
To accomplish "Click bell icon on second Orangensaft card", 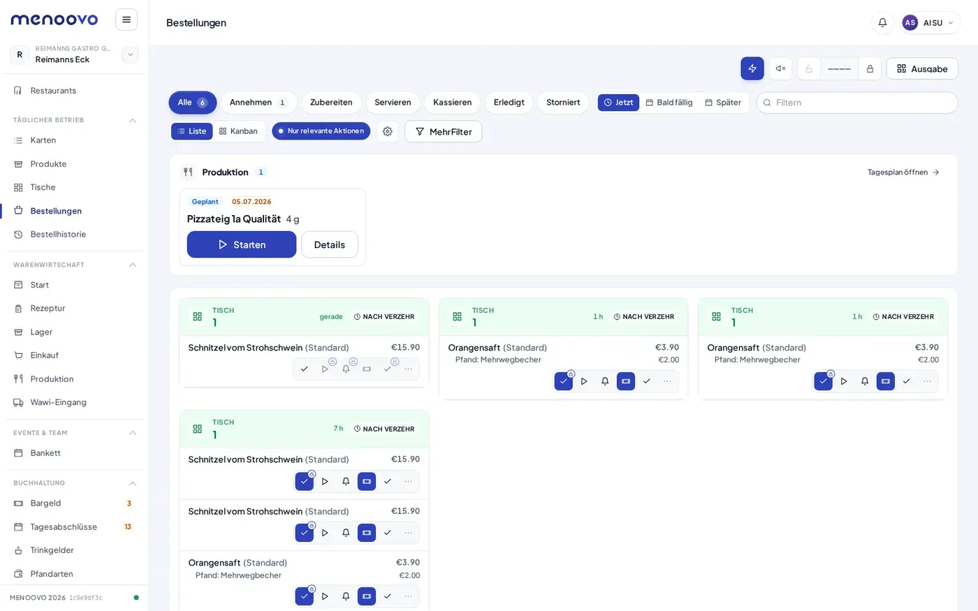I will pyautogui.click(x=865, y=381).
